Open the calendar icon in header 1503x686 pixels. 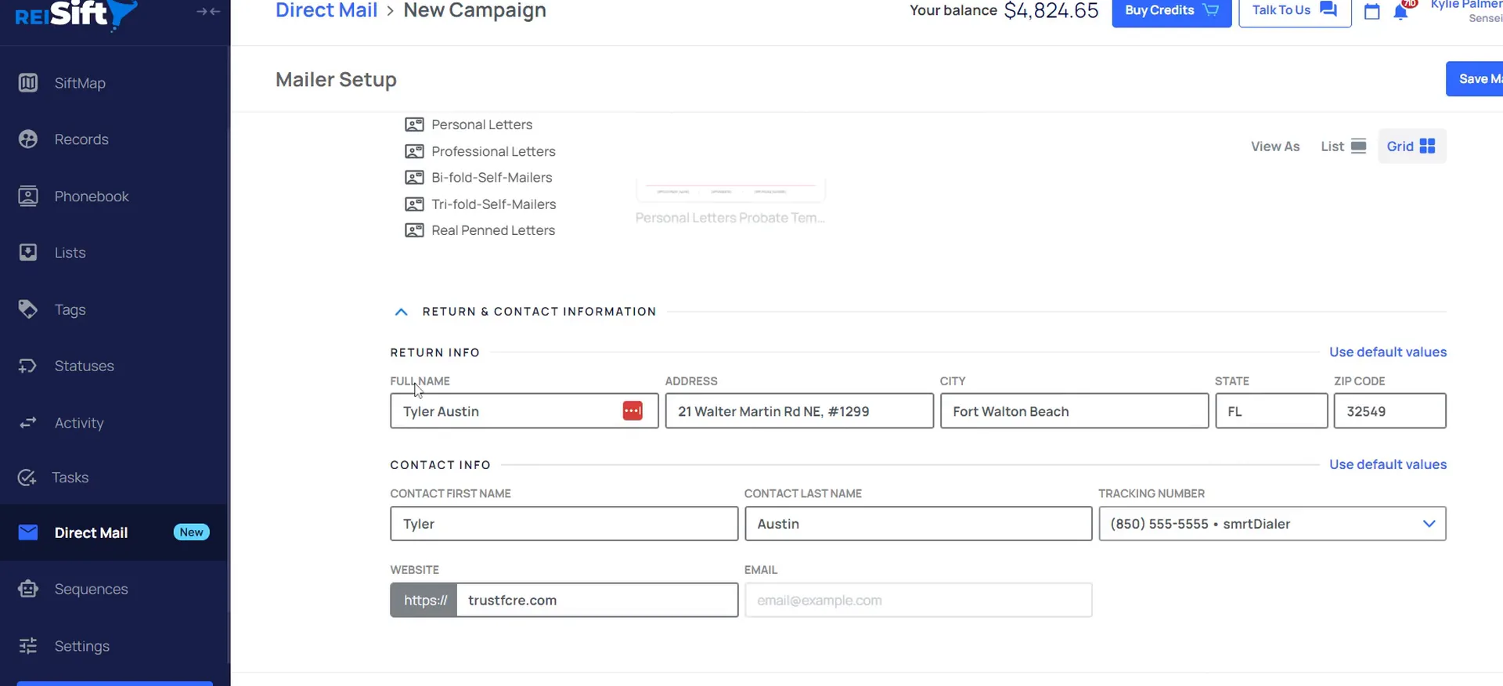pyautogui.click(x=1371, y=12)
